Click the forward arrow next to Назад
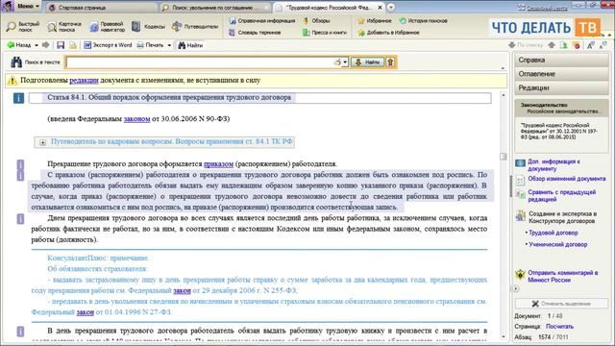This screenshot has height=346, width=615. 45,45
